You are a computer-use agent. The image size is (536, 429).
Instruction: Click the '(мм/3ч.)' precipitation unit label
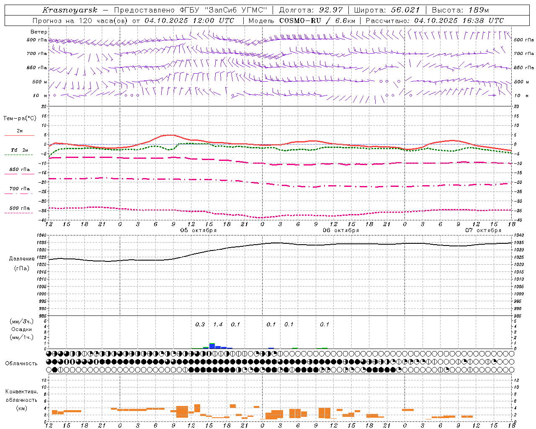click(x=22, y=321)
